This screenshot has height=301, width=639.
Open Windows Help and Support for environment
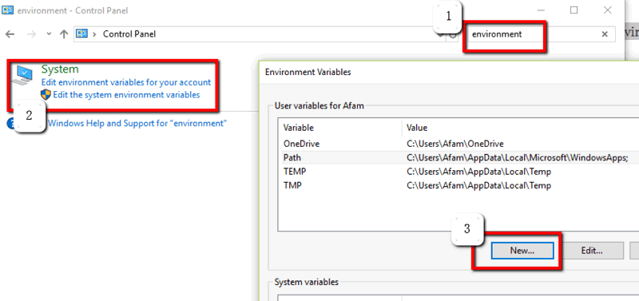(x=137, y=123)
